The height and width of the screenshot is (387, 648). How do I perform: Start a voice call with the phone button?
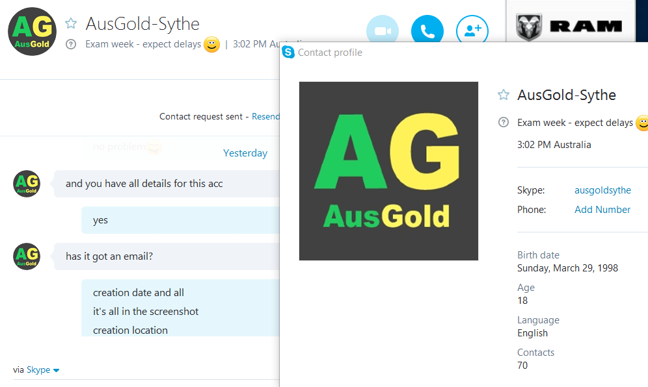pyautogui.click(x=427, y=30)
